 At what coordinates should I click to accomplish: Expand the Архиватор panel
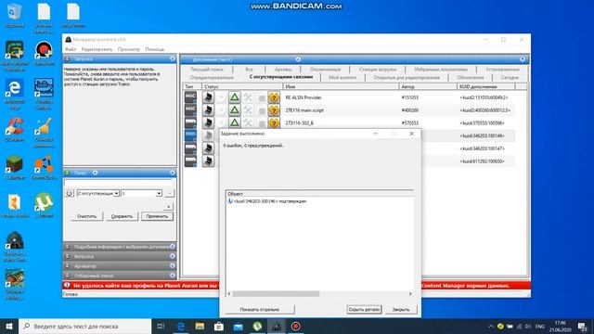tap(173, 266)
